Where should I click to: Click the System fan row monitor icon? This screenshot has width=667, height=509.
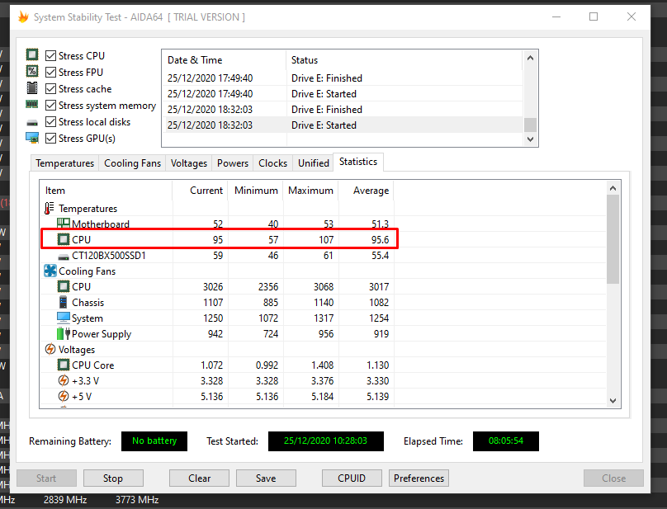tap(64, 318)
